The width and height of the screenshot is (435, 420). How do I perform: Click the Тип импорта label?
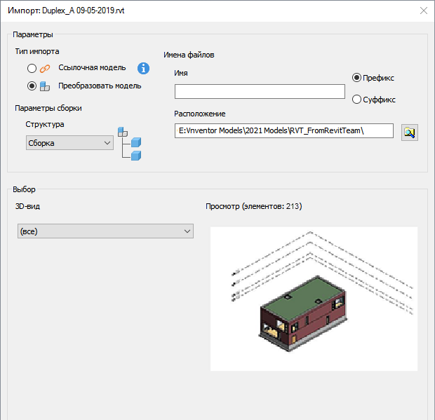click(x=37, y=52)
